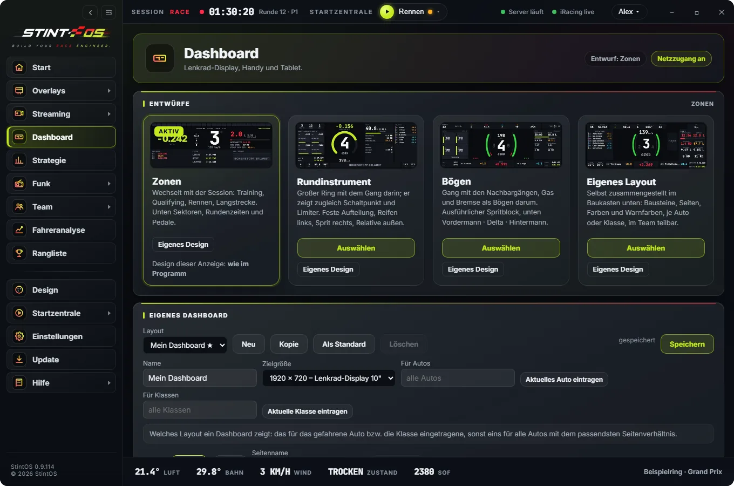Screen dimensions: 734x486
Task: Open the sidebar list menu icon
Action: 108,12
